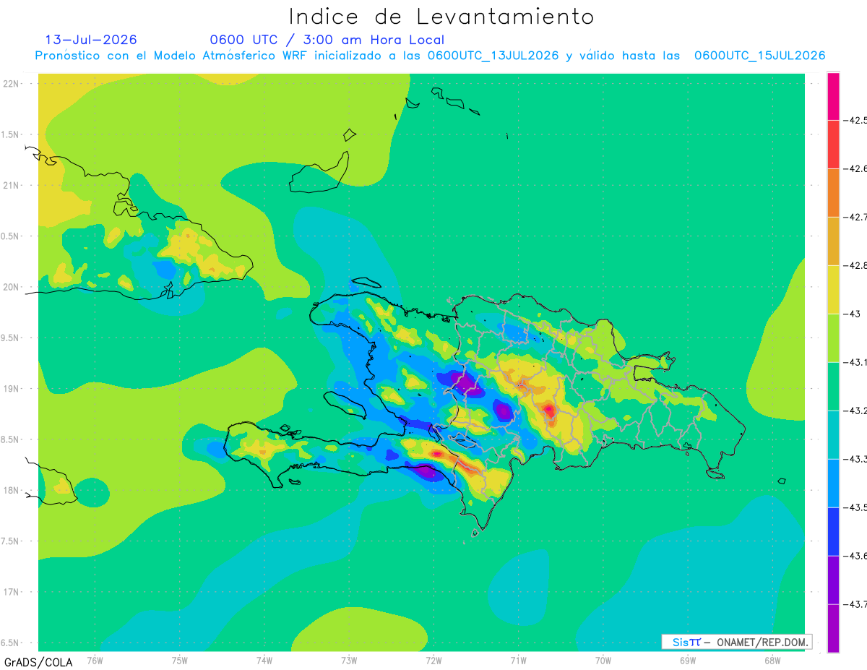Click "0600 UTC / 3:00 am Hora Local"

(327, 40)
